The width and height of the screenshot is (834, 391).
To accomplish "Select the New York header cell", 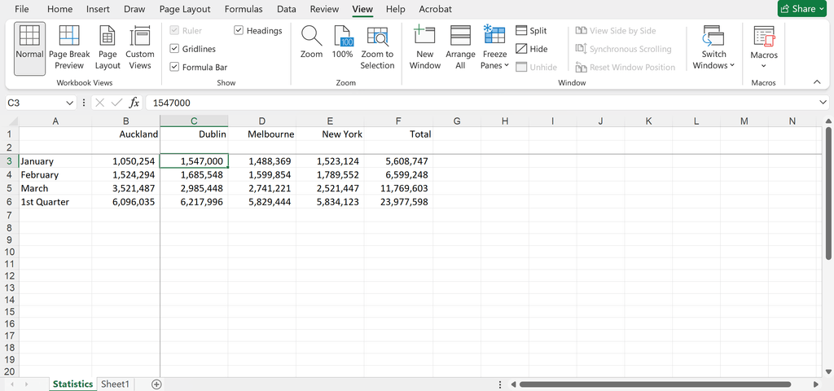I will coord(330,134).
